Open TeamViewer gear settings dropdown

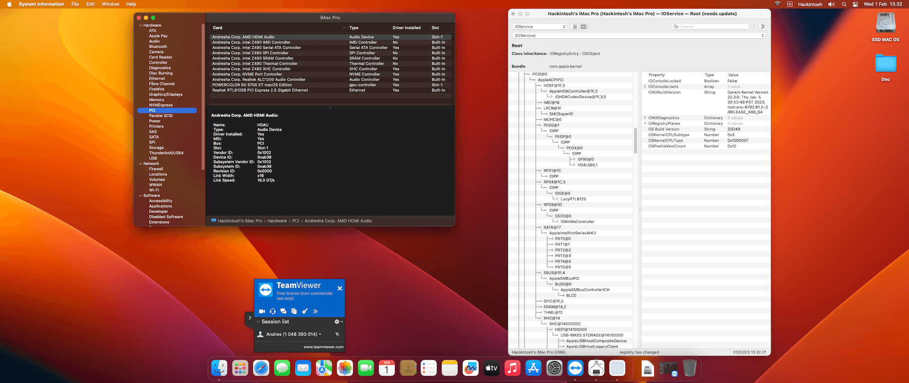[x=338, y=322]
